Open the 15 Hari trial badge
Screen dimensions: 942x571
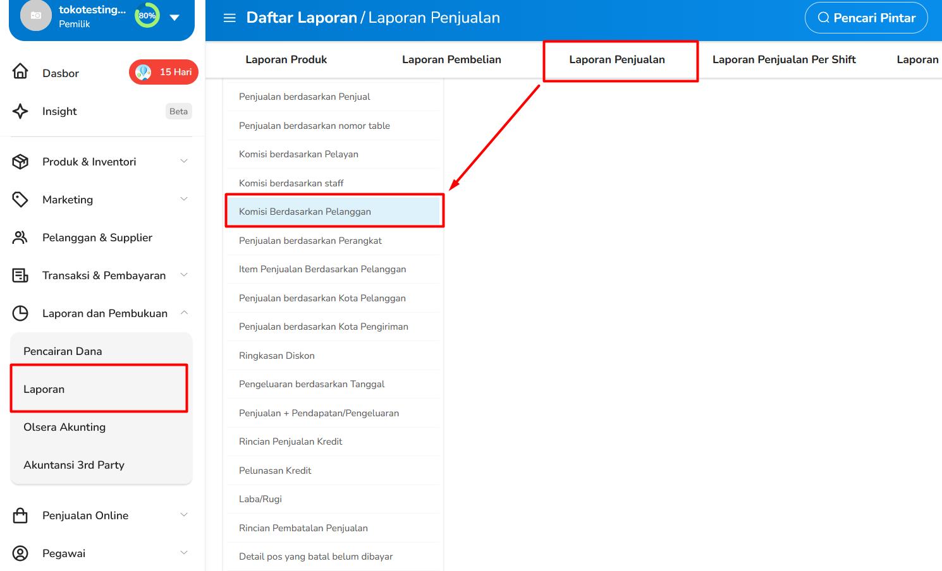click(x=164, y=72)
